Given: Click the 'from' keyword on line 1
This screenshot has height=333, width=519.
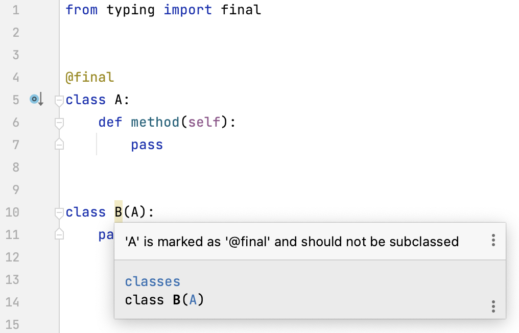Looking at the screenshot, I should (82, 10).
